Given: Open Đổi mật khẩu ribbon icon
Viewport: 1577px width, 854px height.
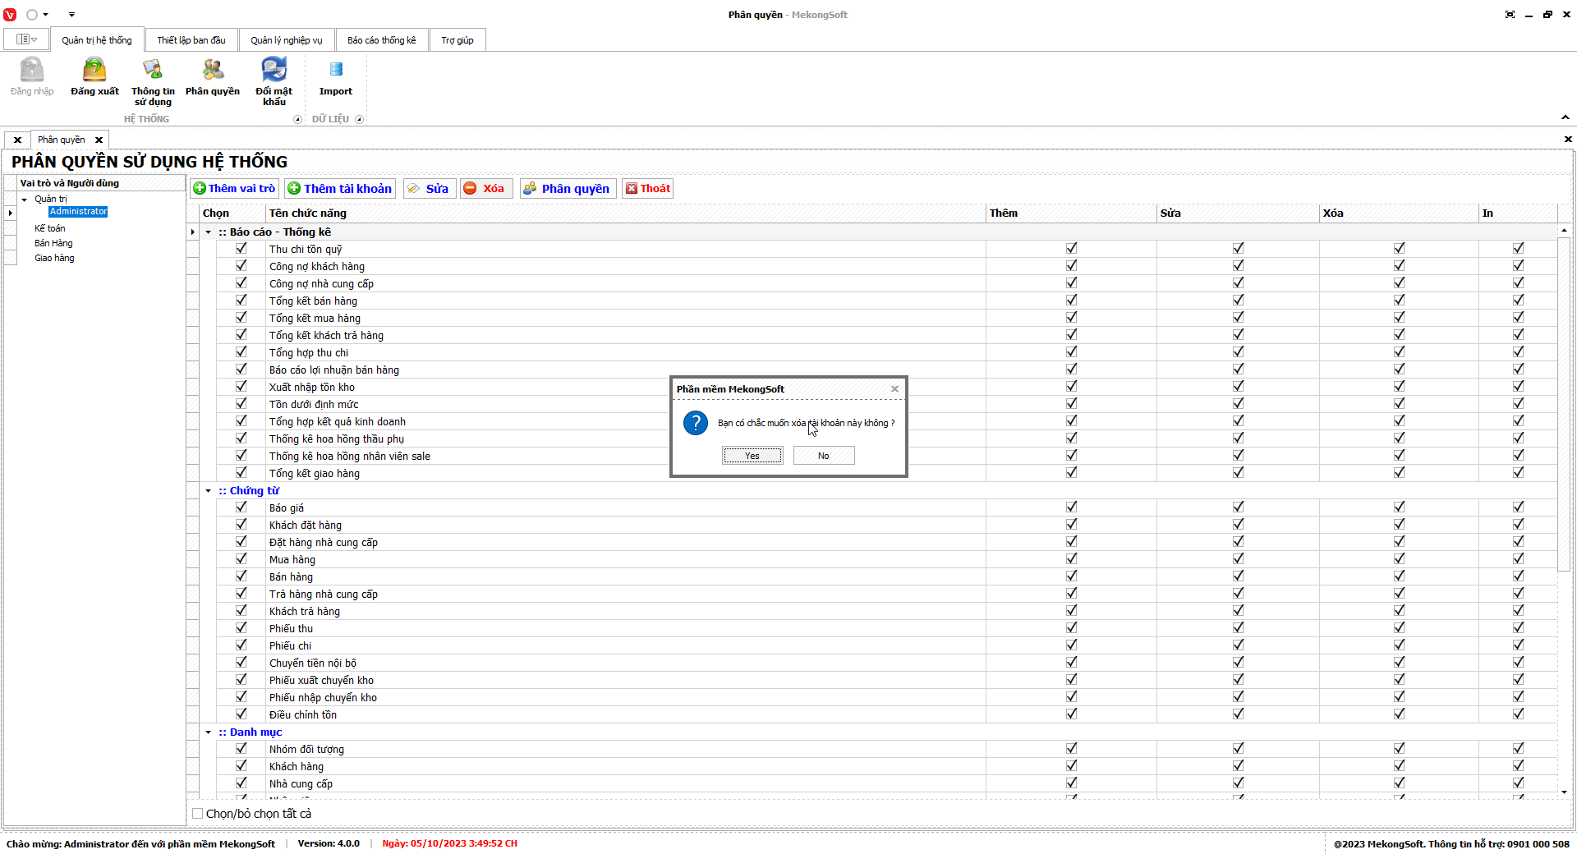Looking at the screenshot, I should (274, 80).
